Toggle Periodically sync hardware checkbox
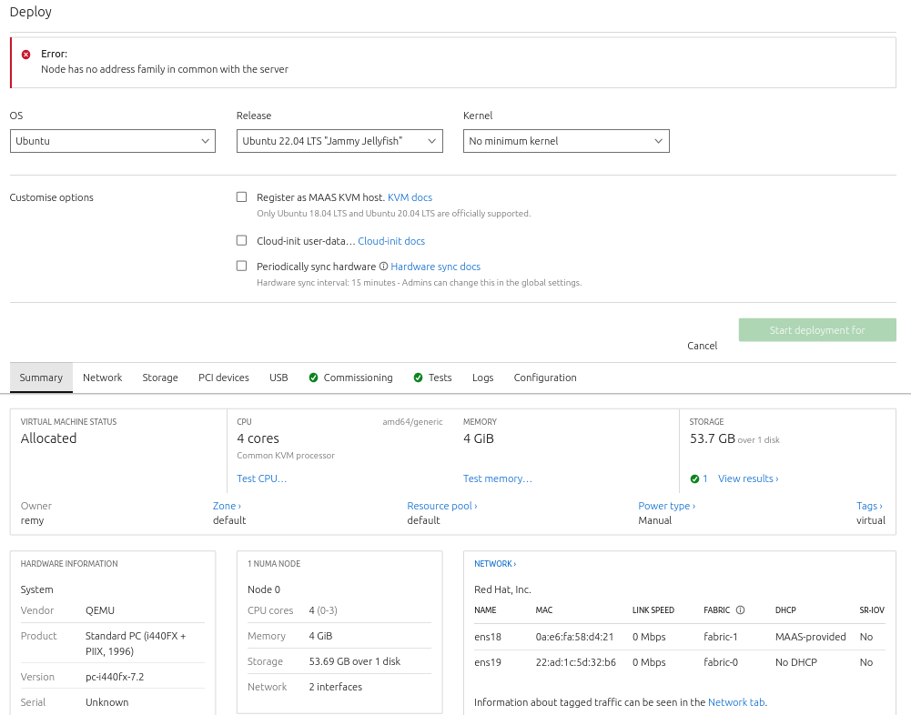Screen dimensions: 911x715 (241, 266)
